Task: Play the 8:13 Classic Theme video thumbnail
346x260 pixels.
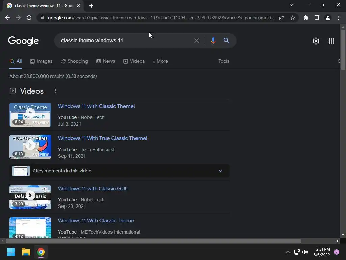Action: point(30,147)
